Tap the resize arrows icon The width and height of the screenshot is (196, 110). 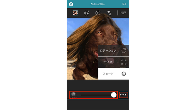[124, 62]
